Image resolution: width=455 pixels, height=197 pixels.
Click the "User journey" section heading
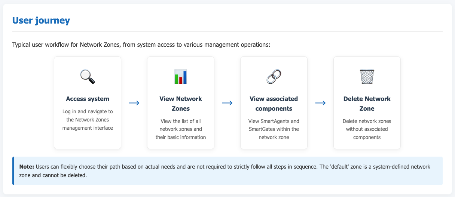click(x=41, y=20)
